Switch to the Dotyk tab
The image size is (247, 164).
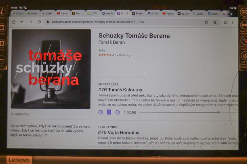click(x=138, y=13)
